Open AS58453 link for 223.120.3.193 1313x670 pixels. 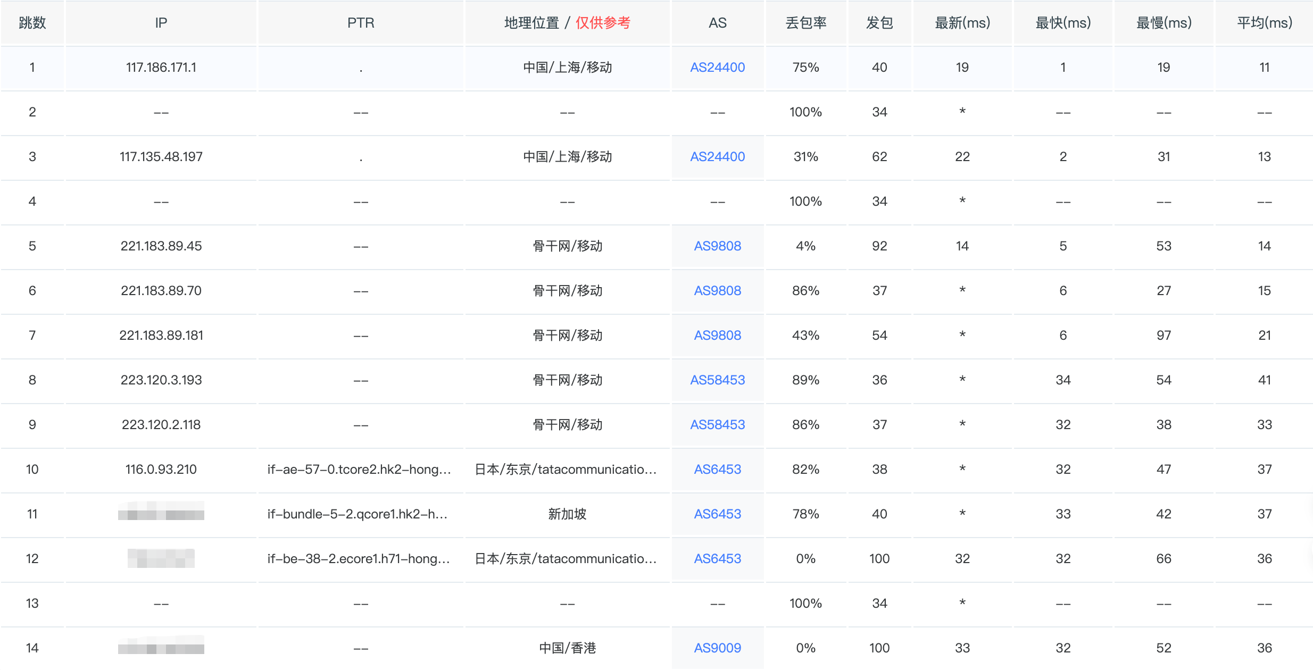[x=717, y=380]
